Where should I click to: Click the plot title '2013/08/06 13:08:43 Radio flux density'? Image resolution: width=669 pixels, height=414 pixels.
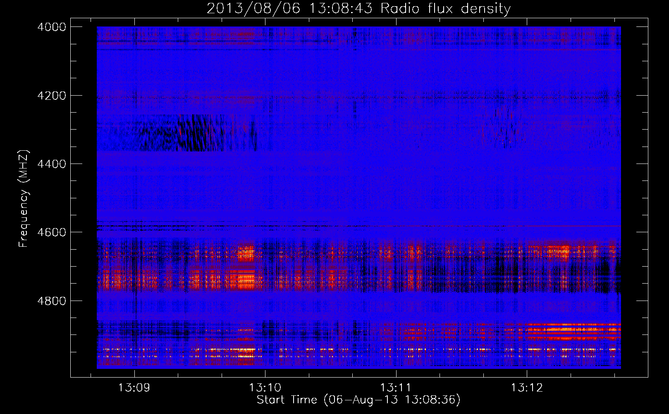[358, 8]
